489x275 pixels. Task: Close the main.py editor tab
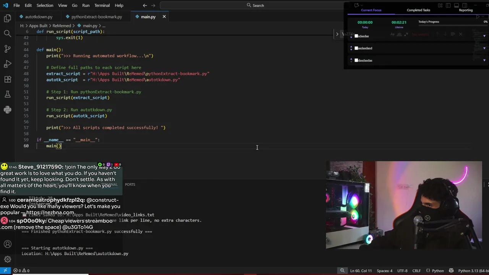pos(164,17)
